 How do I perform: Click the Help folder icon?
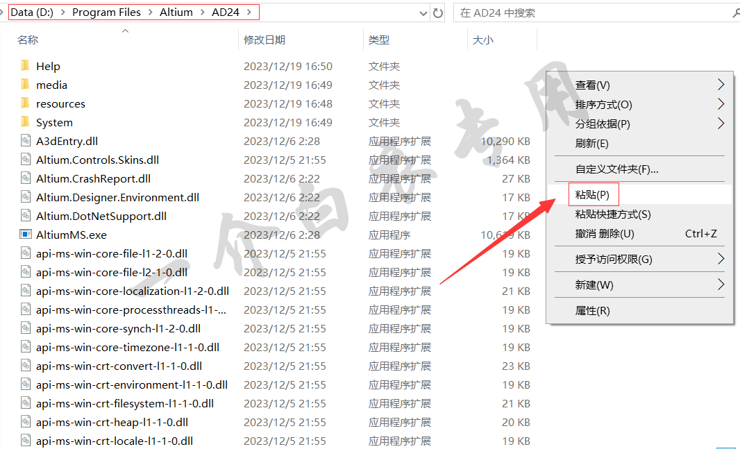(x=26, y=65)
